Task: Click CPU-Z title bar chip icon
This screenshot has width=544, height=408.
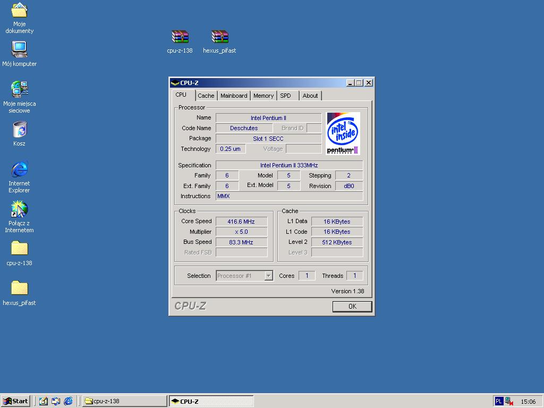Action: point(175,83)
